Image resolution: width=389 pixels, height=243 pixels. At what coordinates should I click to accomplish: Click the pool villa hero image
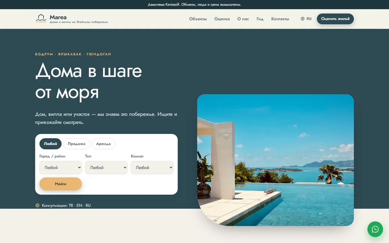click(x=276, y=160)
